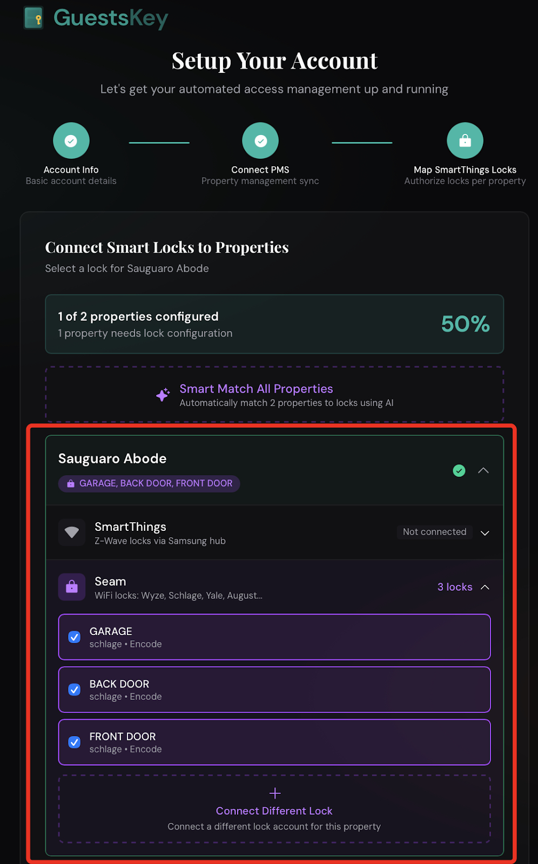Select the Account Info checkmark circle icon

coord(71,140)
